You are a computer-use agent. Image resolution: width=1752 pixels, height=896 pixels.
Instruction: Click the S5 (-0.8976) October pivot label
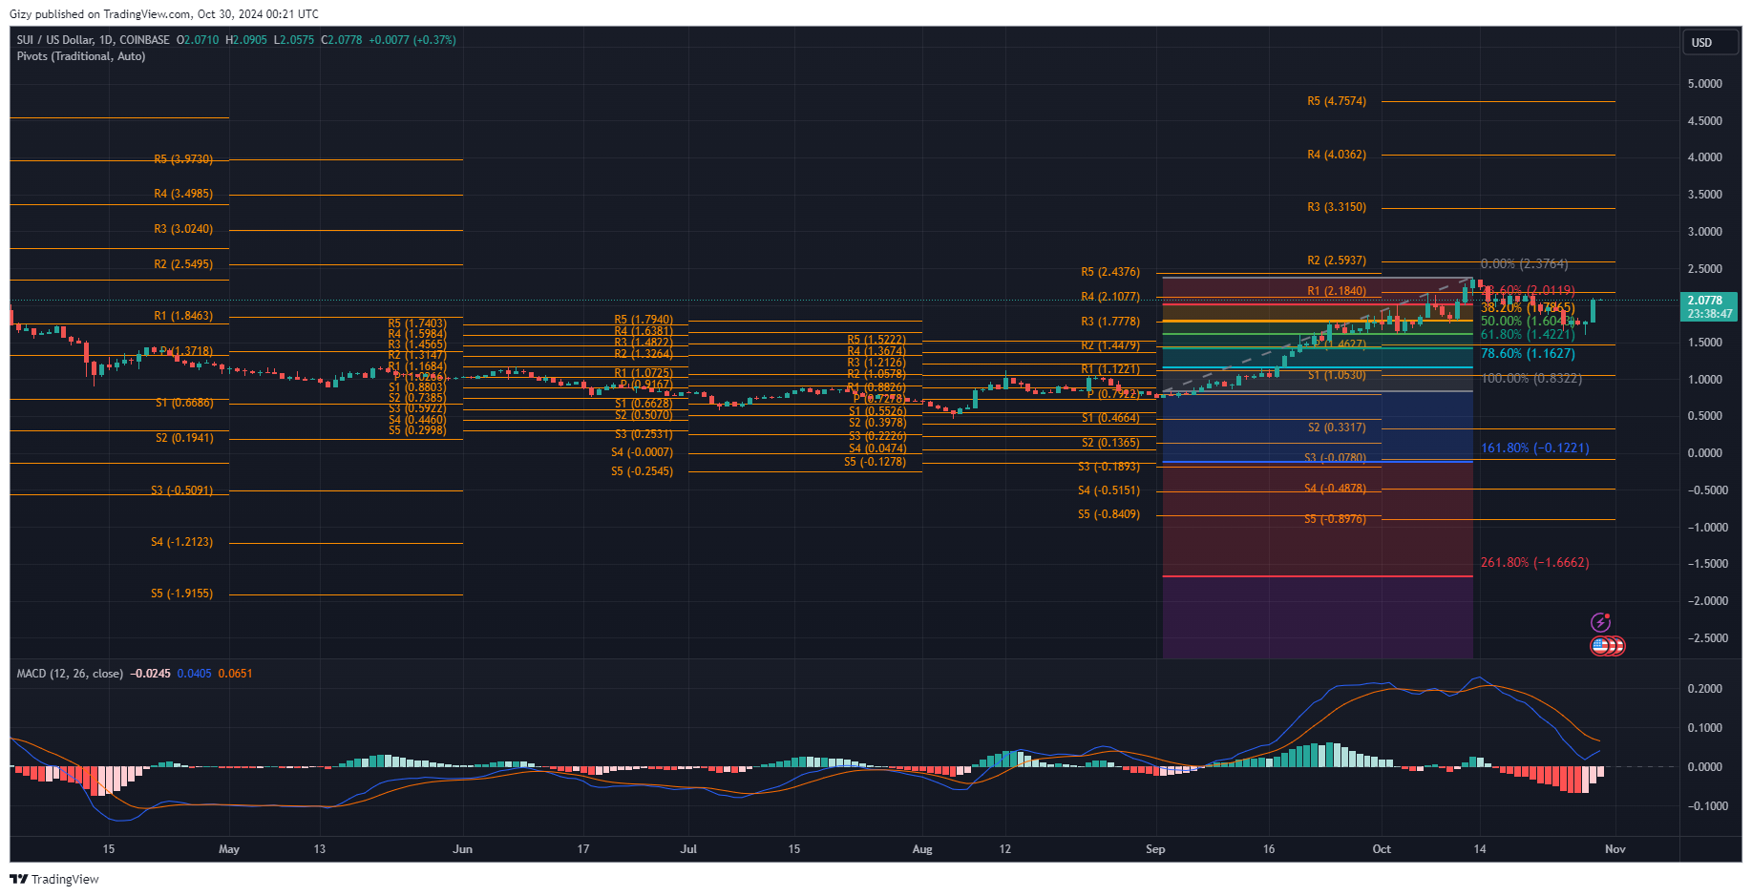[1335, 520]
